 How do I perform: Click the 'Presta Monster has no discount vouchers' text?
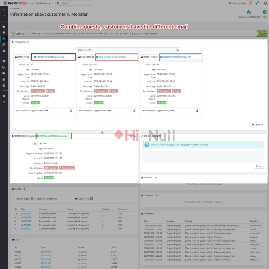[203, 202]
